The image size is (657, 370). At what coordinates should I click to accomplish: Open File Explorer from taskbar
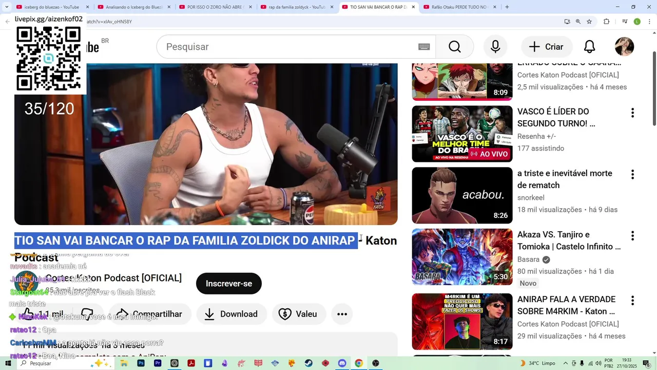click(124, 363)
